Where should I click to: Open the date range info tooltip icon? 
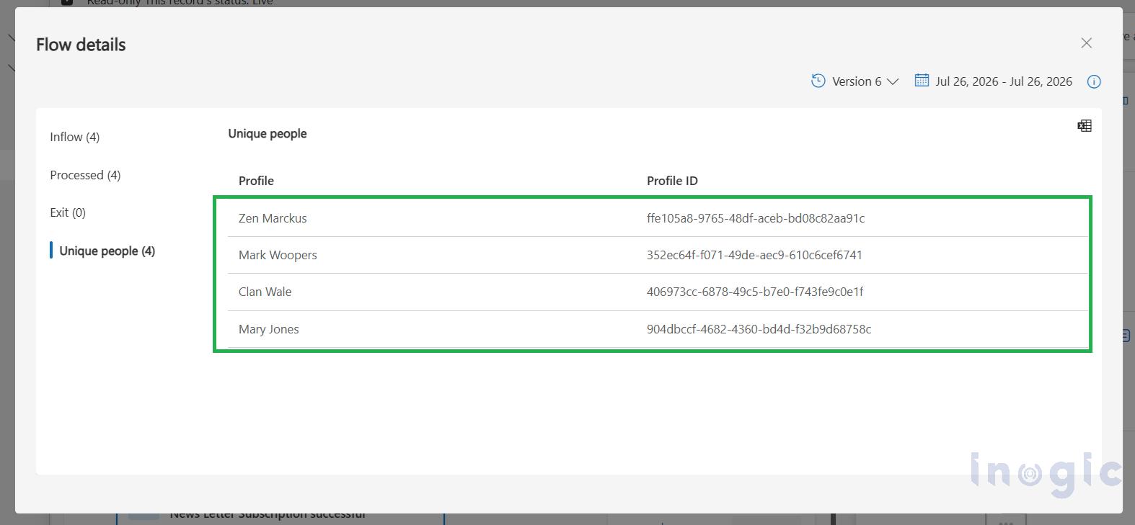[x=1094, y=81]
